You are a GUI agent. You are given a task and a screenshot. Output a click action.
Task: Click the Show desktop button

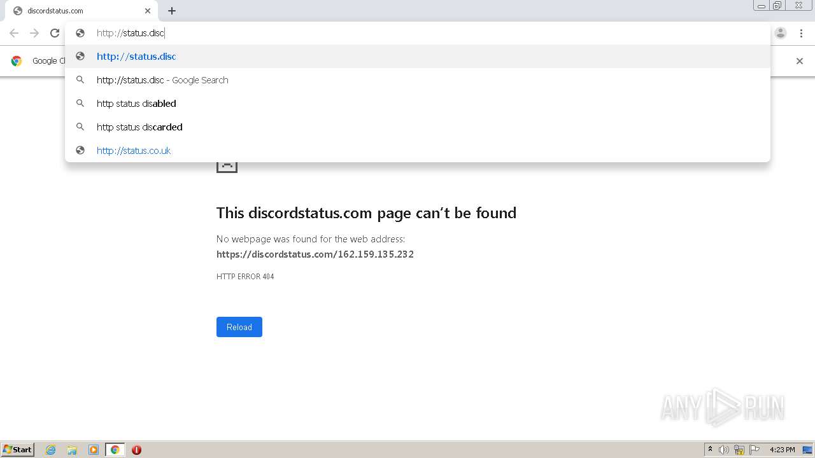click(808, 450)
